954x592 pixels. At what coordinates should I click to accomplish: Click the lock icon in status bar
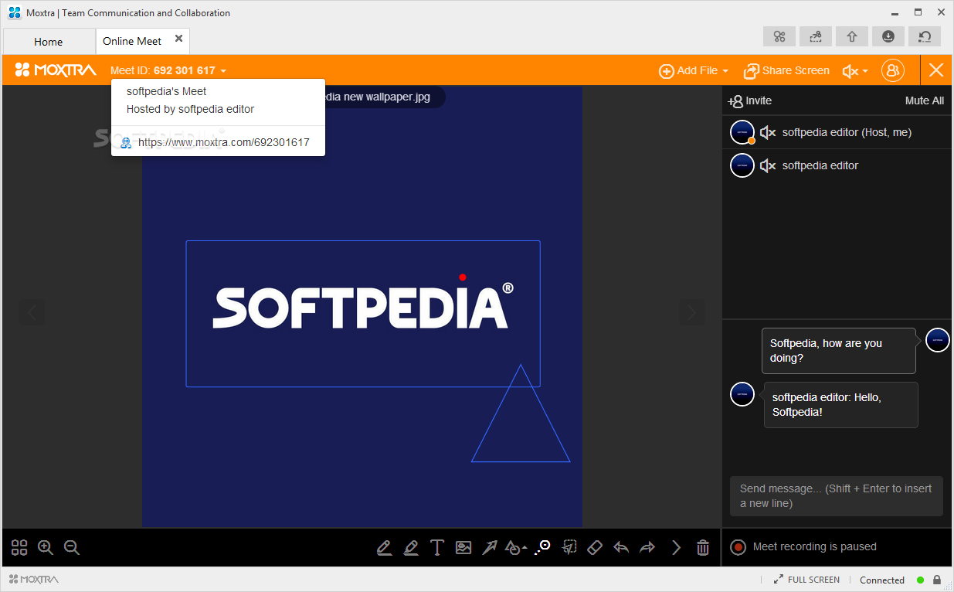(x=937, y=580)
